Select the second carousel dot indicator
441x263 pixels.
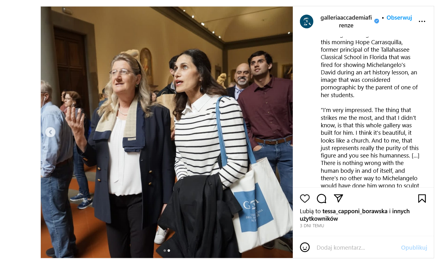pos(169,251)
